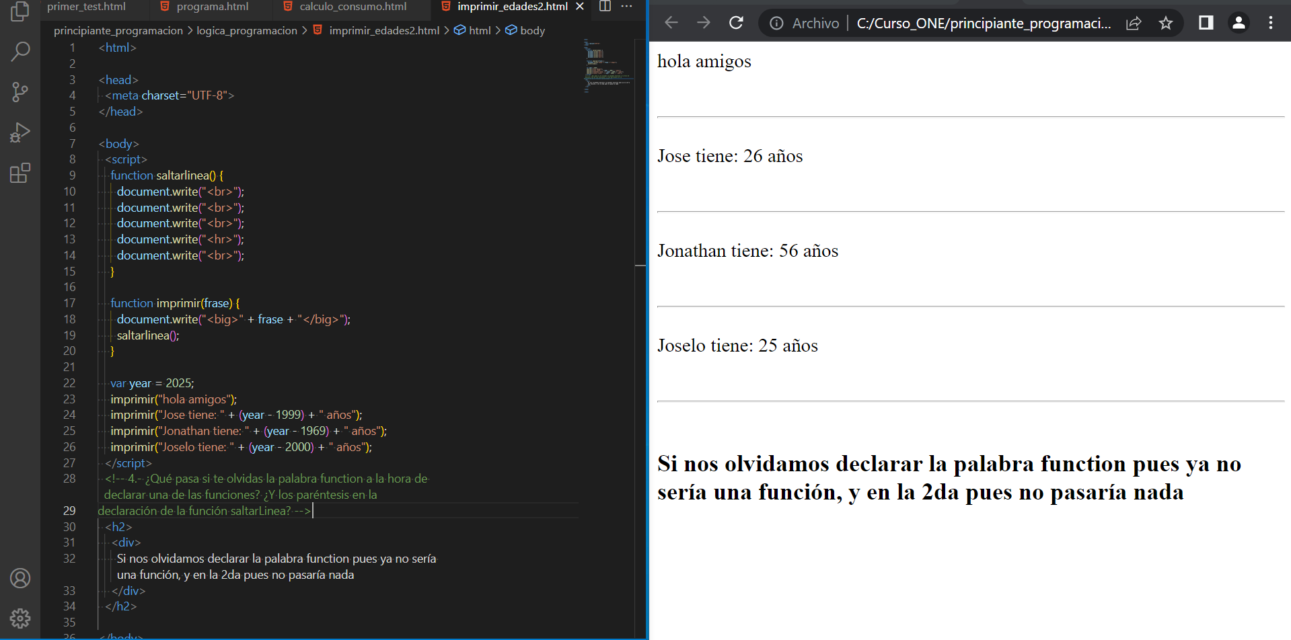Open the editor More Actions ellipsis menu
1291x640 pixels.
click(626, 6)
